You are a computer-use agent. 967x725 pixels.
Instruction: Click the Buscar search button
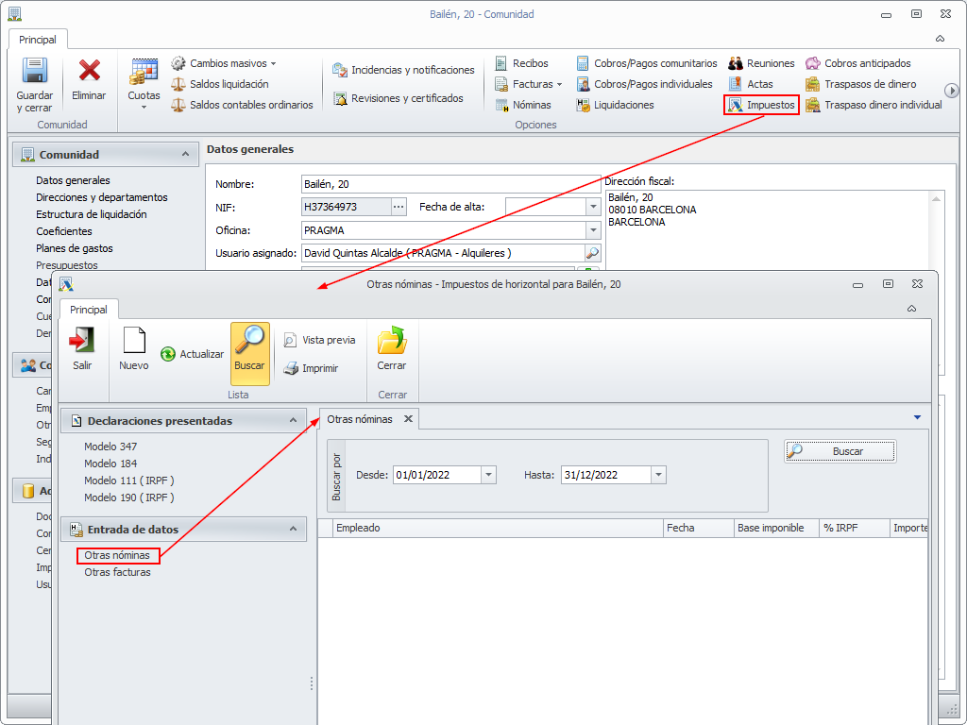point(840,451)
